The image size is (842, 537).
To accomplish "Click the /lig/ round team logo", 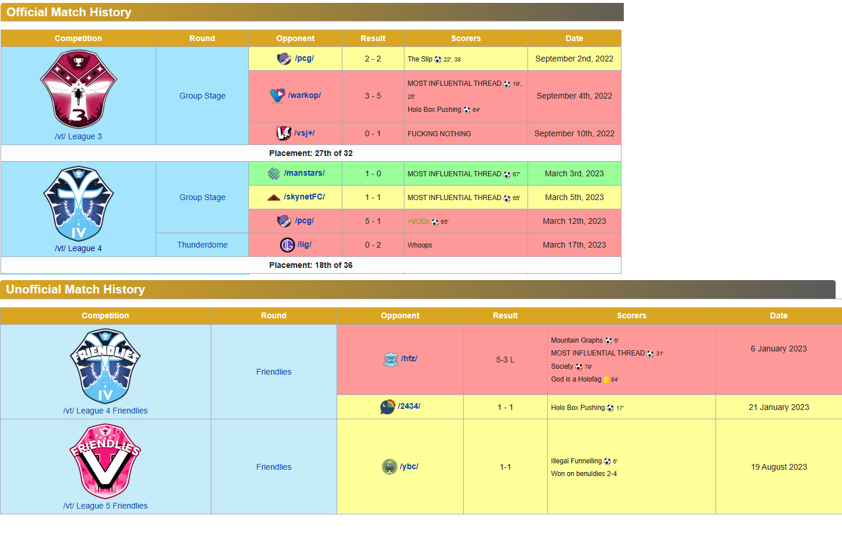I will coord(288,245).
